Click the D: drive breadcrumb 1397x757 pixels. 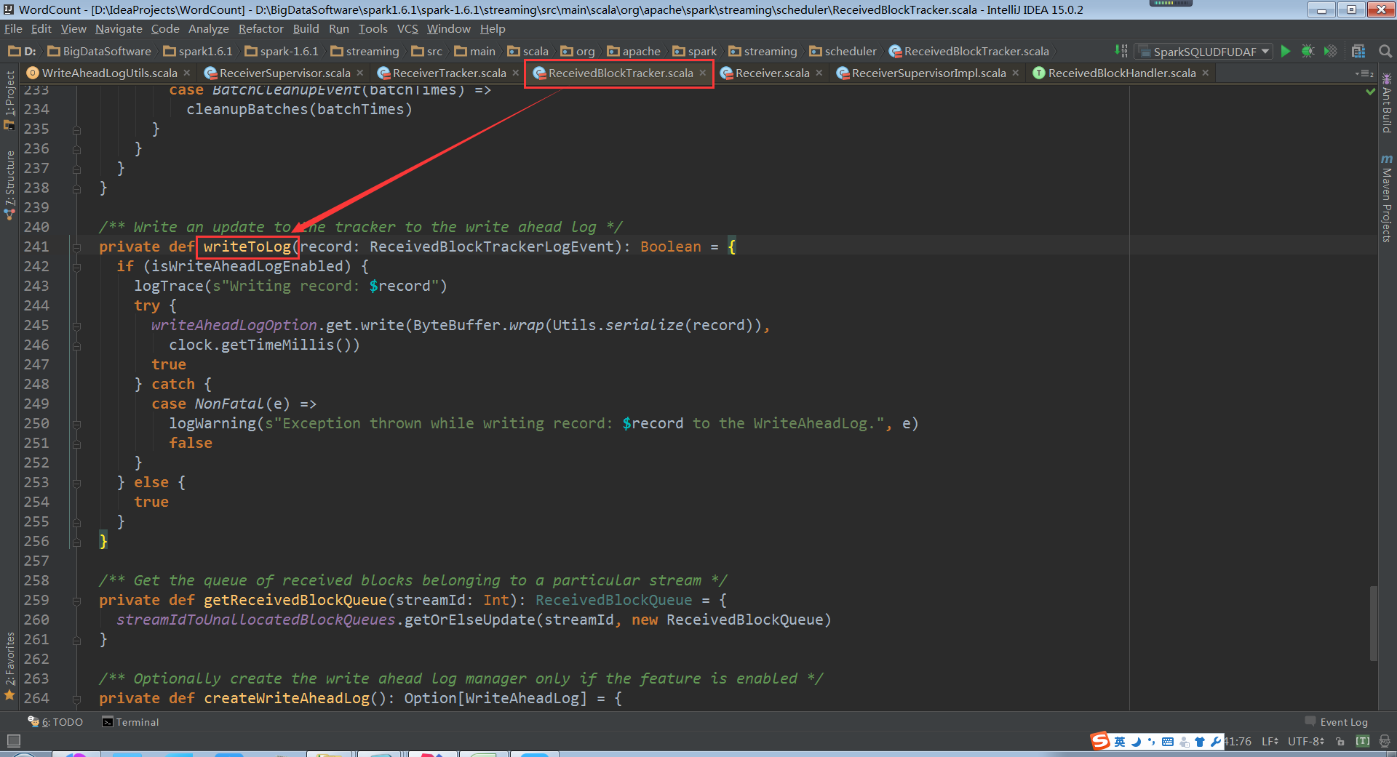(x=22, y=52)
